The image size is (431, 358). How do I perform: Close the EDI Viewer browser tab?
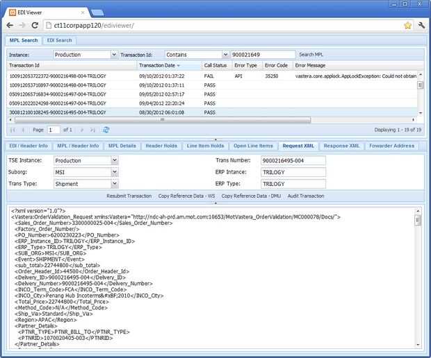pos(83,12)
